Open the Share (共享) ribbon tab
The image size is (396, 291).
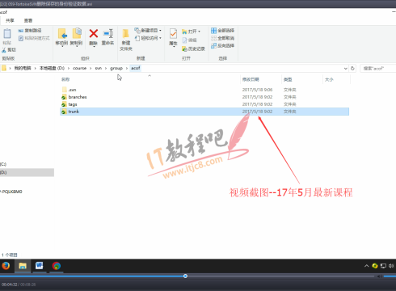10,20
